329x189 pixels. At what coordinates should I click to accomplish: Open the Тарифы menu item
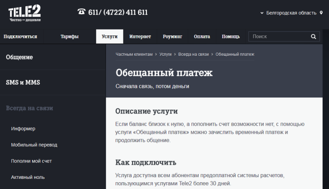click(69, 37)
